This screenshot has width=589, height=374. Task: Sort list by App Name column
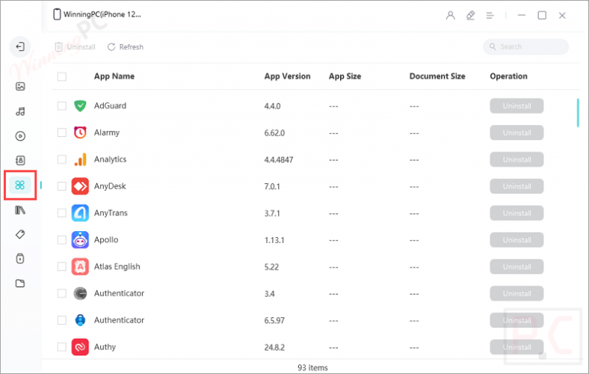(114, 76)
